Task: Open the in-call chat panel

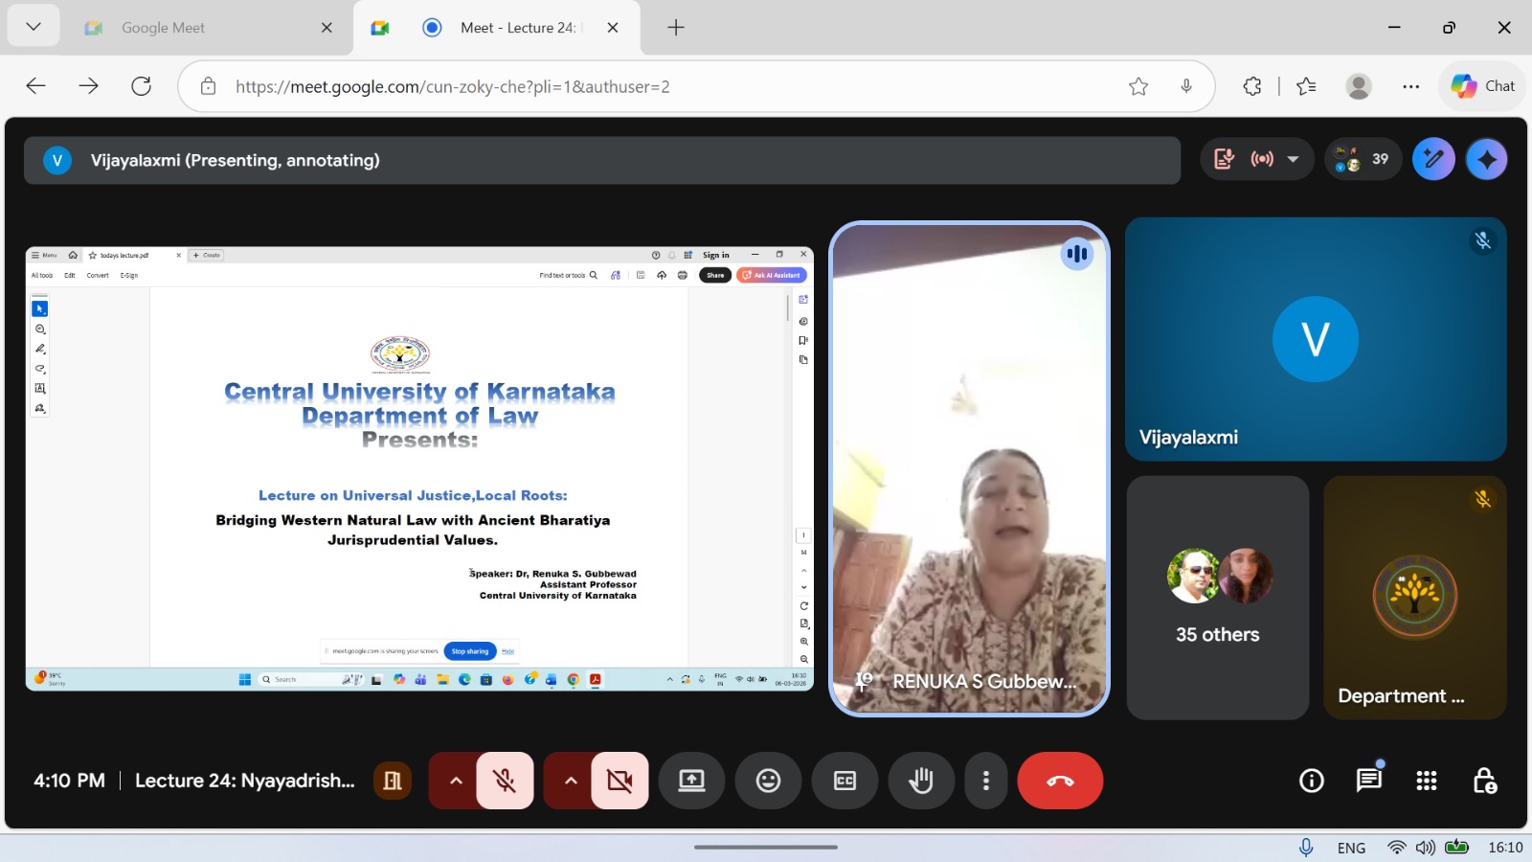Action: click(1369, 781)
